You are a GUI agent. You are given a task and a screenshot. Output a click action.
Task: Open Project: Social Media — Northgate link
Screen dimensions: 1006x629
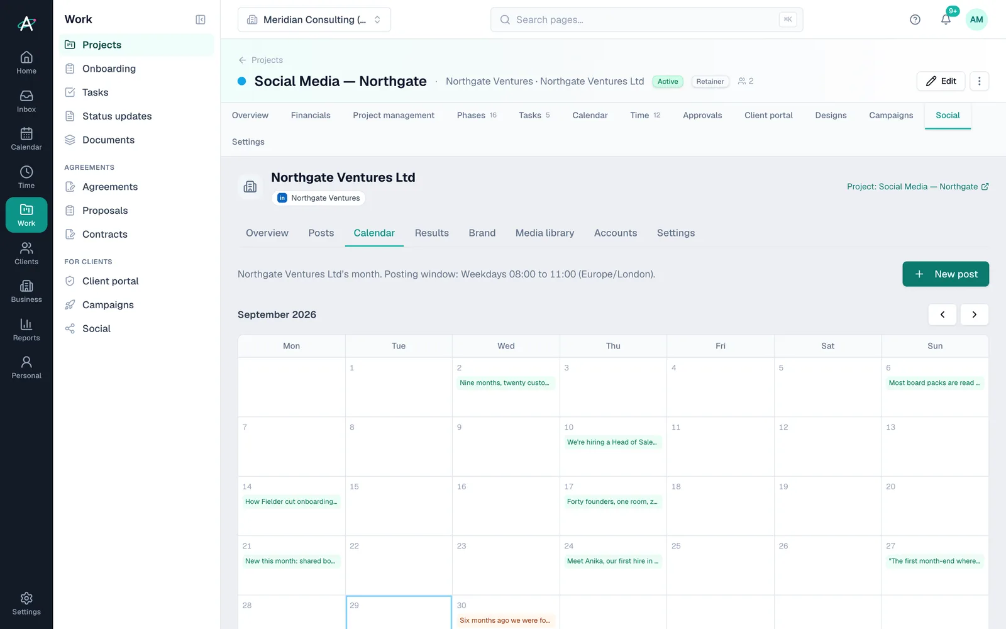[x=917, y=187]
